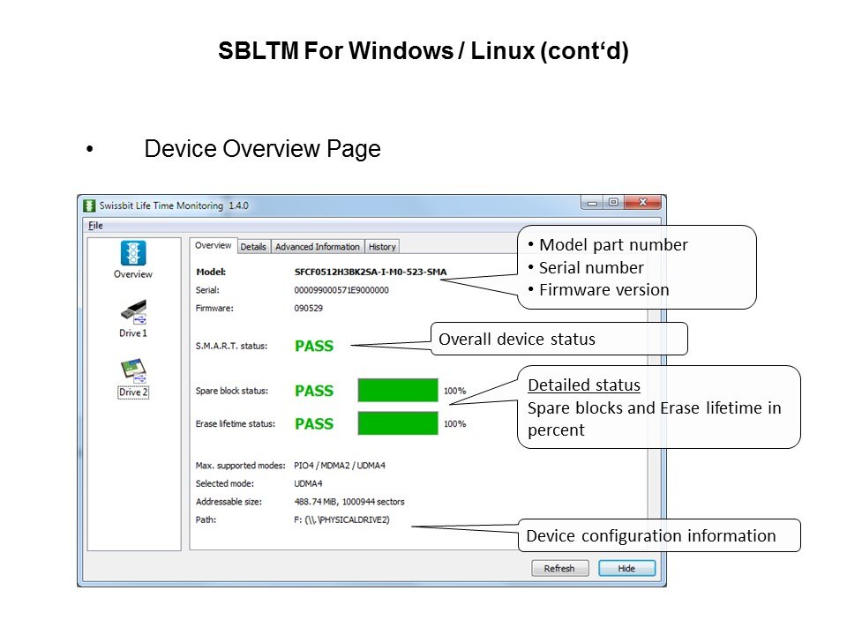
Task: Select the Overview traffic light icon in sidebar
Action: pyautogui.click(x=133, y=254)
